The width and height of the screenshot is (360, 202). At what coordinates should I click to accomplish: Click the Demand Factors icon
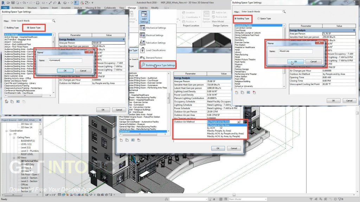(142, 58)
